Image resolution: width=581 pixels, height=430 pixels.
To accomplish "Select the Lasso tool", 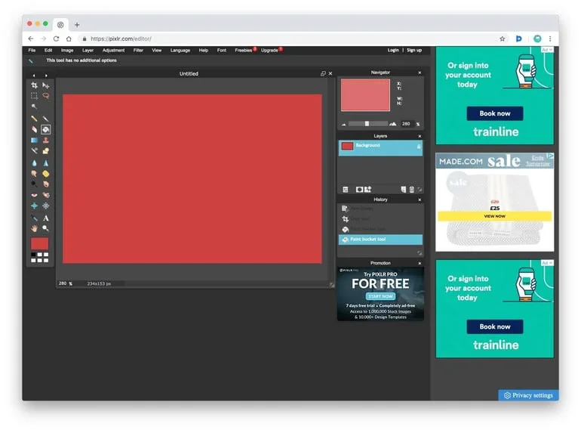I will pyautogui.click(x=45, y=96).
